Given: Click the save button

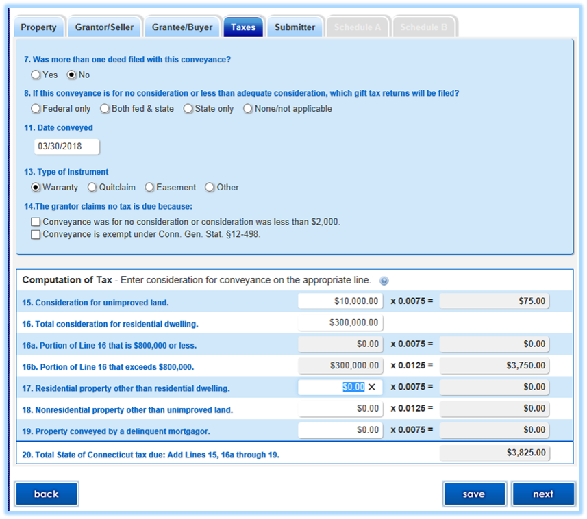Looking at the screenshot, I should (x=473, y=494).
